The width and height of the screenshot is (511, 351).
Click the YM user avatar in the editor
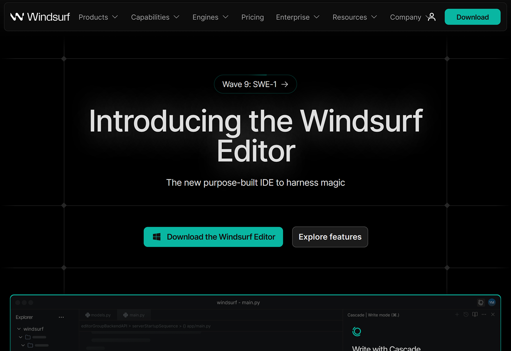pos(492,302)
